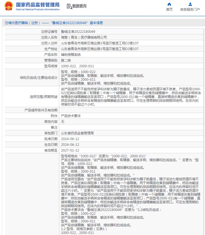The height and width of the screenshot is (235, 205).
Task: Click the 管理类别 label
Action: coord(51,60)
